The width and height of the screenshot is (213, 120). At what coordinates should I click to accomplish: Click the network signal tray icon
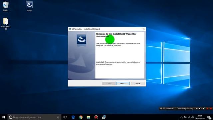click(189, 117)
